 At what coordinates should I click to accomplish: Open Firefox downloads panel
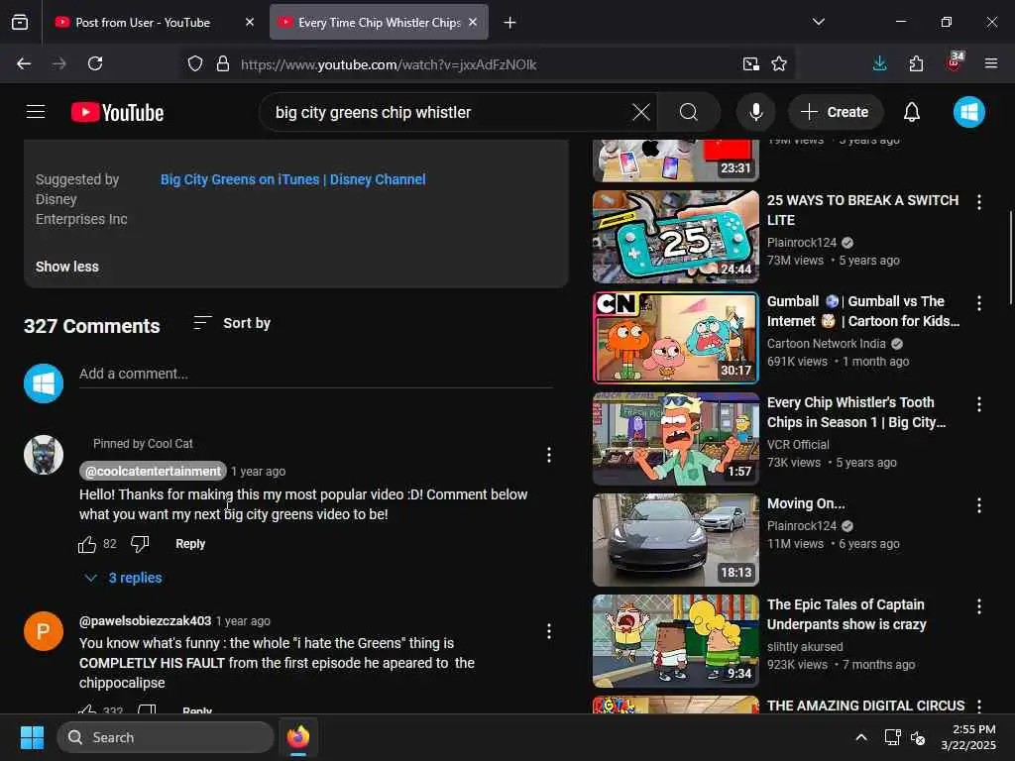(879, 63)
